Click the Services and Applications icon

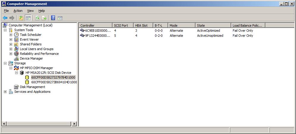tap(11, 92)
